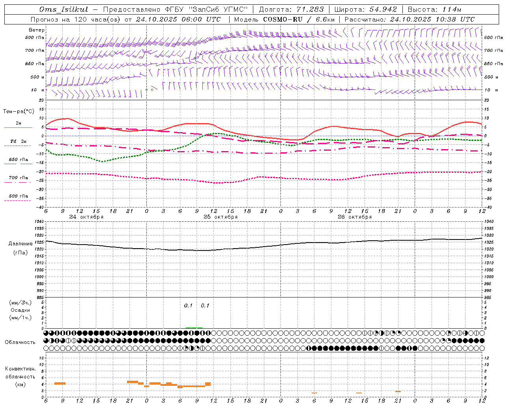
Task: Click the '24 октября' date label
Action: pos(86,217)
